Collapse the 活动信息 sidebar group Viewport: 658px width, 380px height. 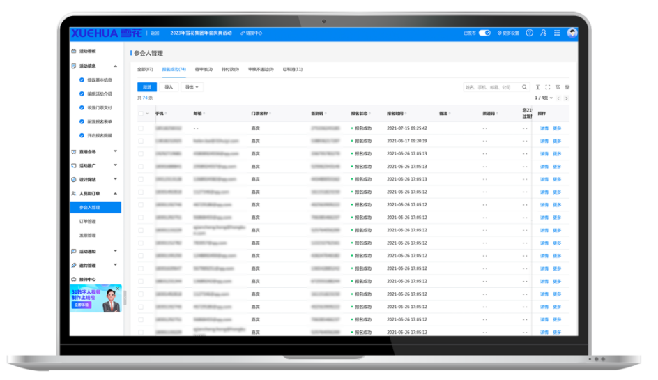(116, 66)
